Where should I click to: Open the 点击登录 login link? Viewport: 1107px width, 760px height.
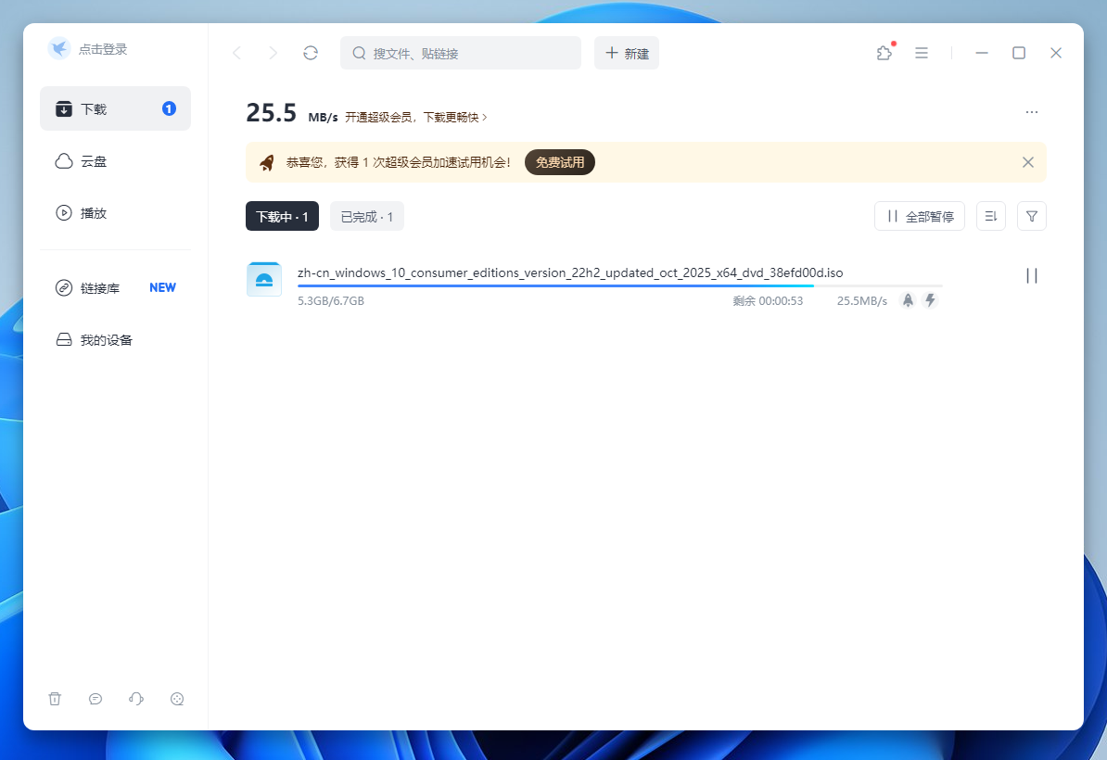tap(103, 49)
